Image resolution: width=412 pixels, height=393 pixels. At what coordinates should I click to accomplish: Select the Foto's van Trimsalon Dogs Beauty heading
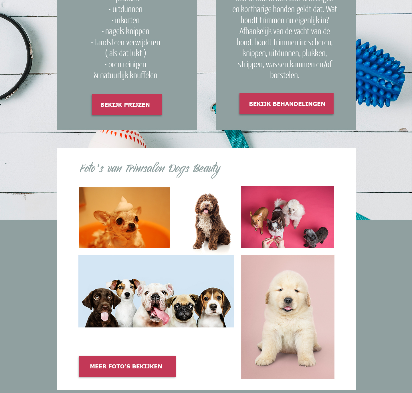tap(150, 169)
